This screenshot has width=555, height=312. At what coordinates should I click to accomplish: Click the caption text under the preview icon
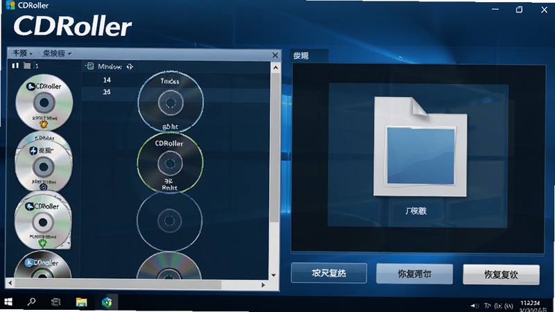(x=416, y=211)
